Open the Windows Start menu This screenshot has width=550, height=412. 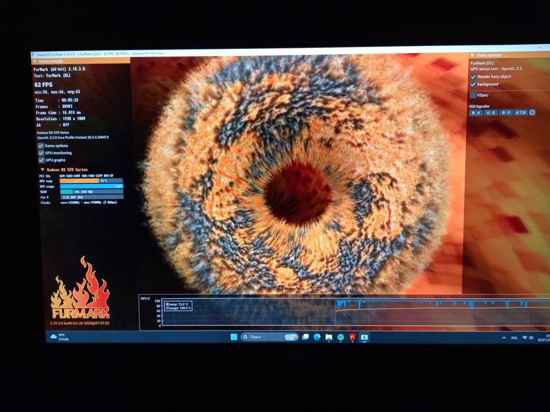(x=233, y=337)
